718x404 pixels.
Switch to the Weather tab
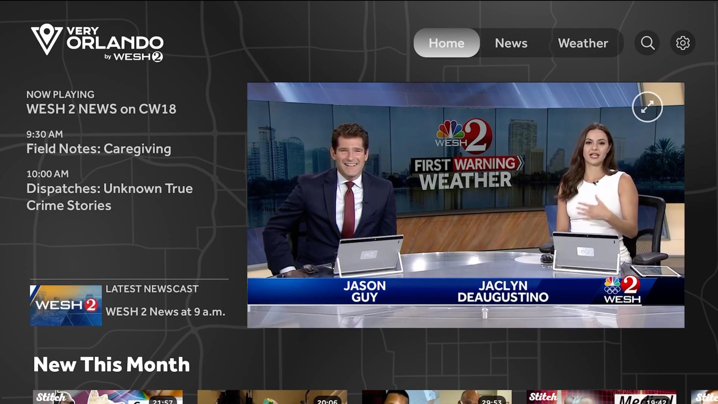point(583,43)
